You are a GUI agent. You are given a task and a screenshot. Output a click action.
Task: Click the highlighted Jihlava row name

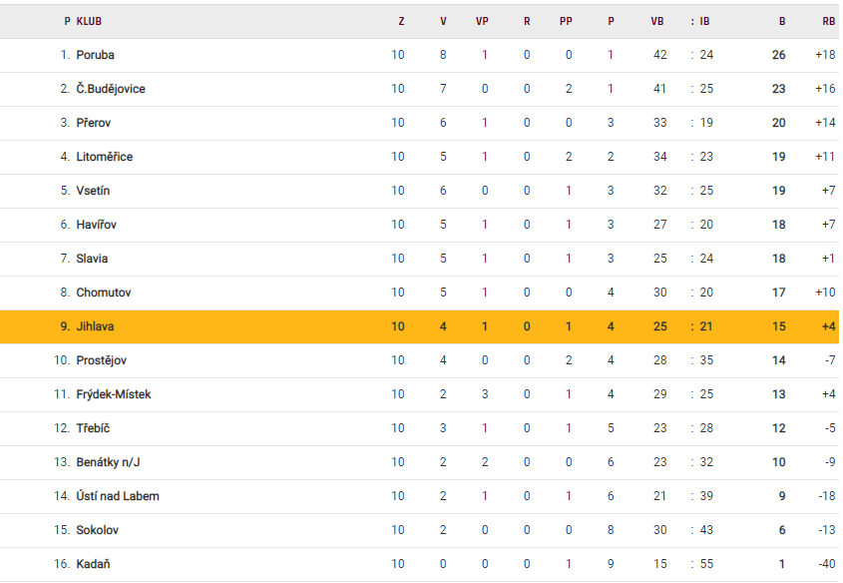pos(96,326)
